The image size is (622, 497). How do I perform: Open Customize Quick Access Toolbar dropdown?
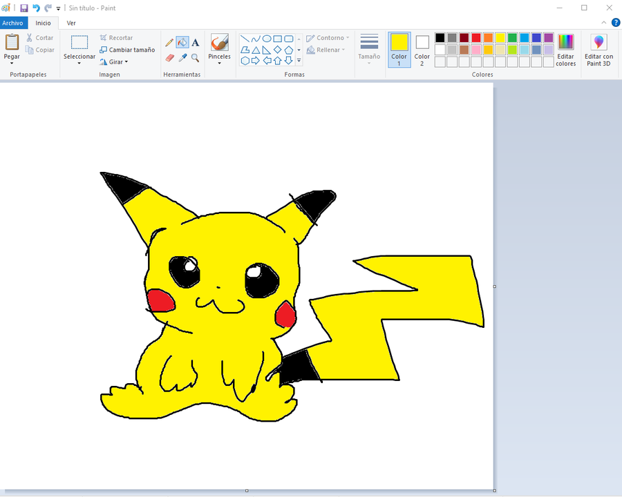(x=58, y=8)
